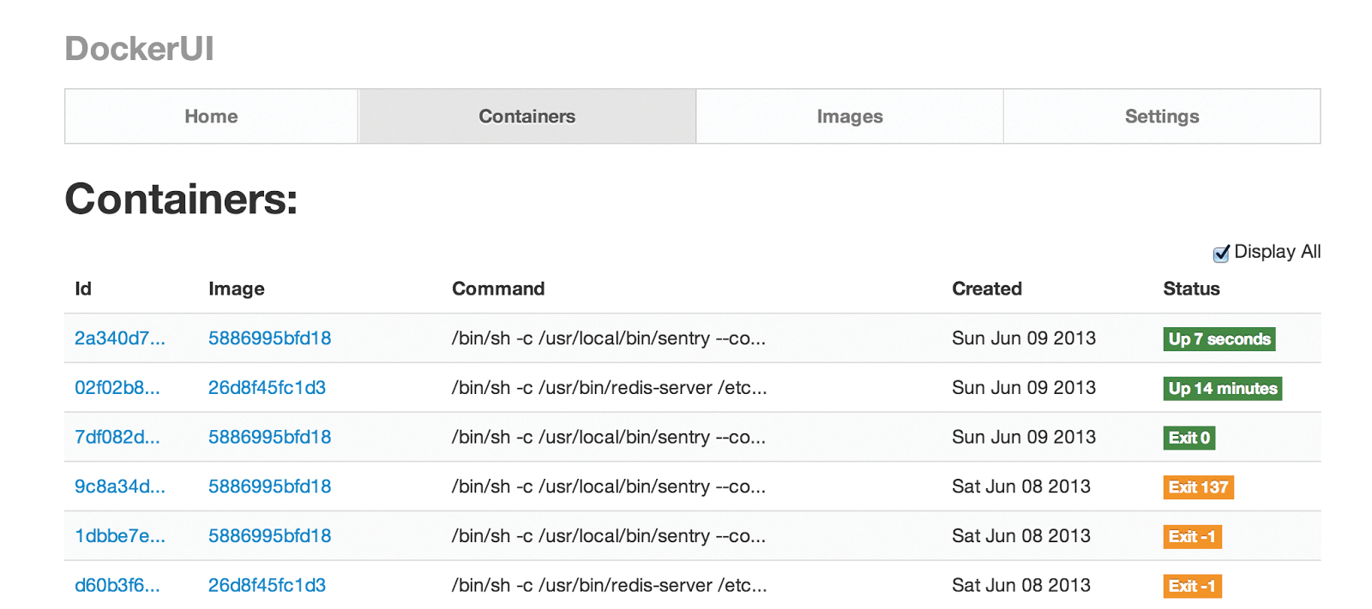Go to the Settings tab
Image resolution: width=1372 pixels, height=609 pixels.
click(x=1162, y=116)
